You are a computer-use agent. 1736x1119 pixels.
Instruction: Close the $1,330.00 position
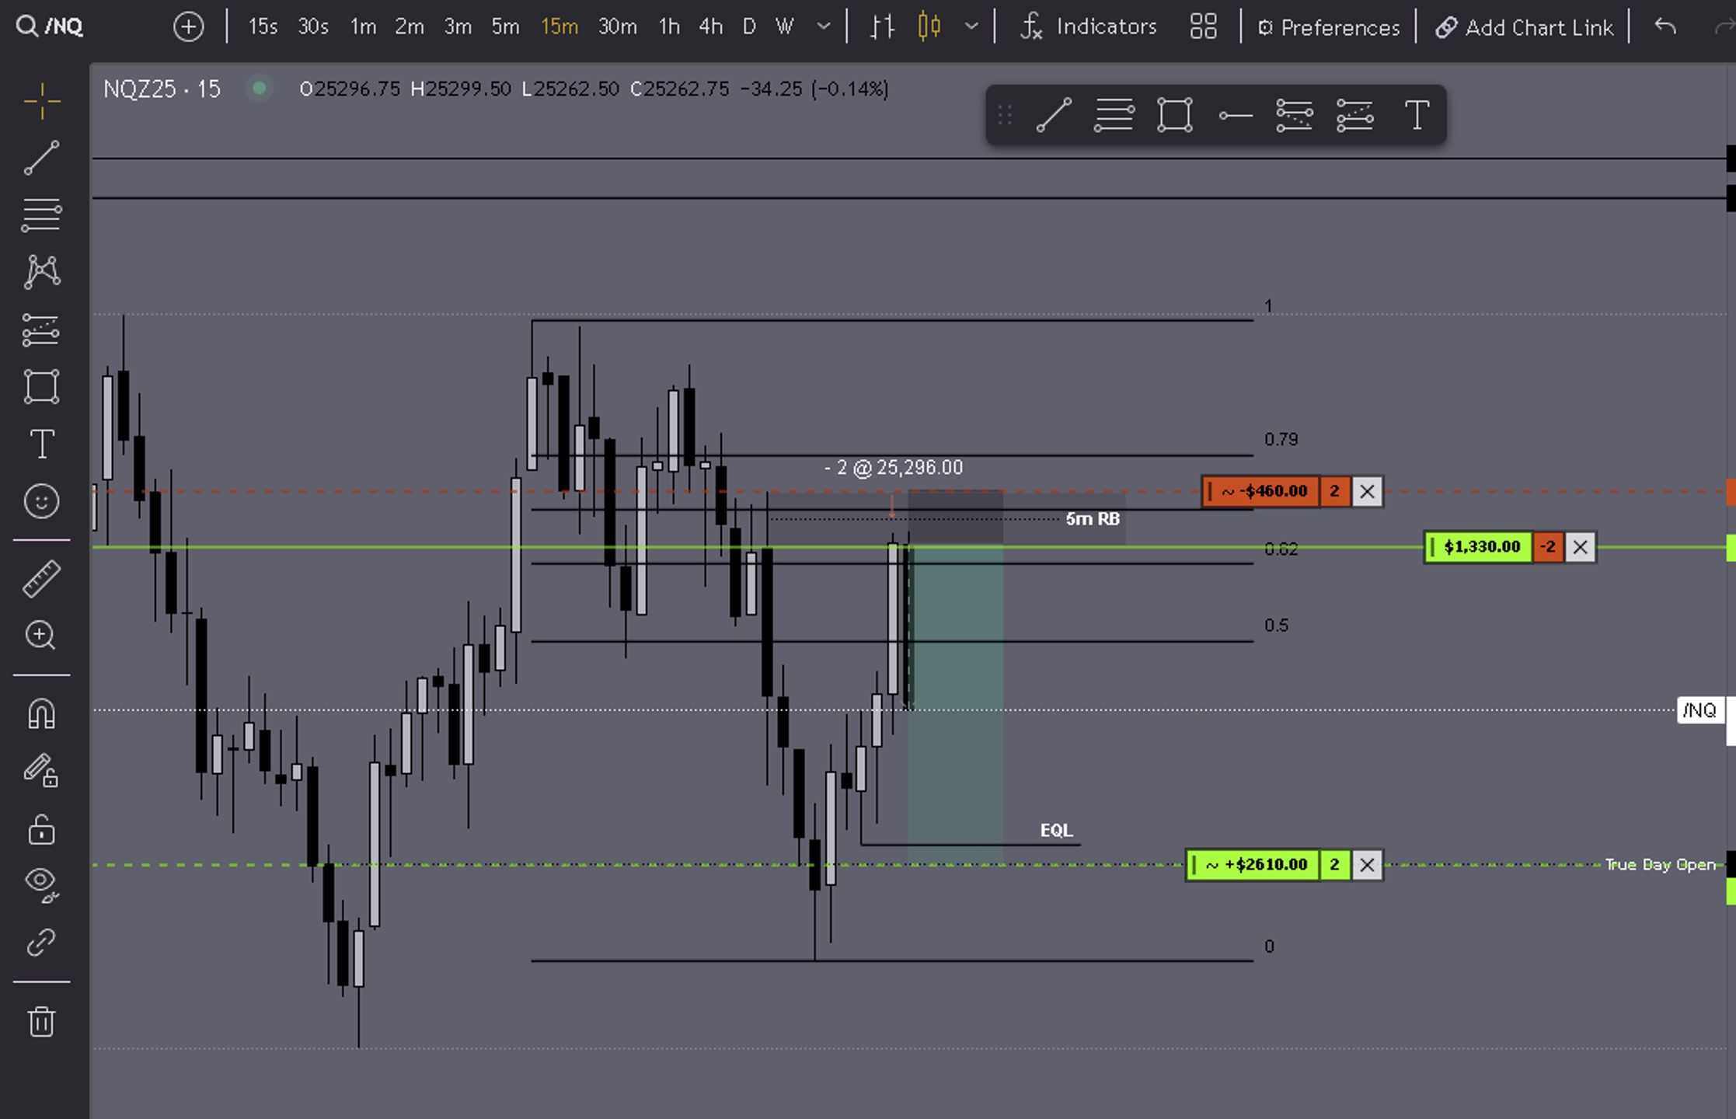click(x=1580, y=548)
